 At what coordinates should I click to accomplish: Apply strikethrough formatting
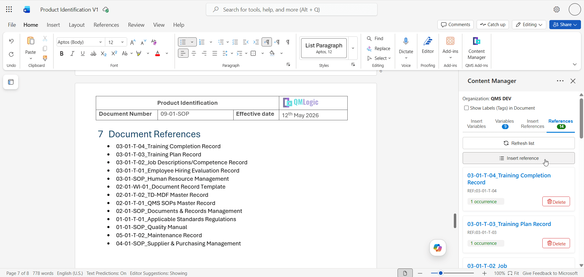tap(93, 53)
